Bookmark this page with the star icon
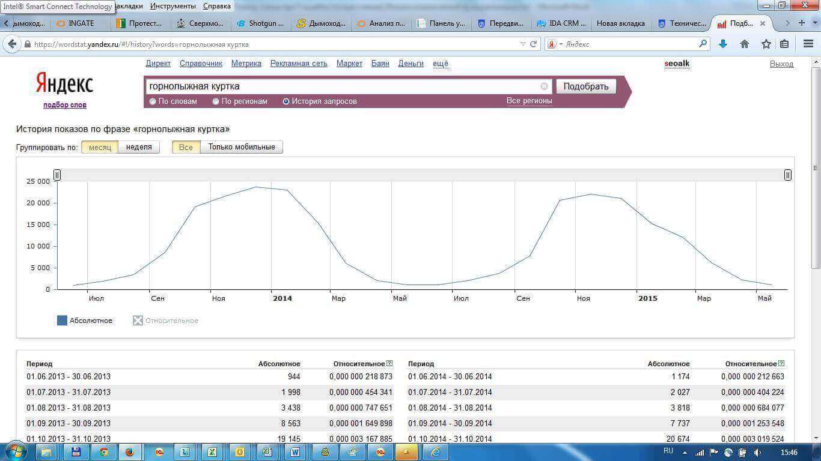 point(766,44)
